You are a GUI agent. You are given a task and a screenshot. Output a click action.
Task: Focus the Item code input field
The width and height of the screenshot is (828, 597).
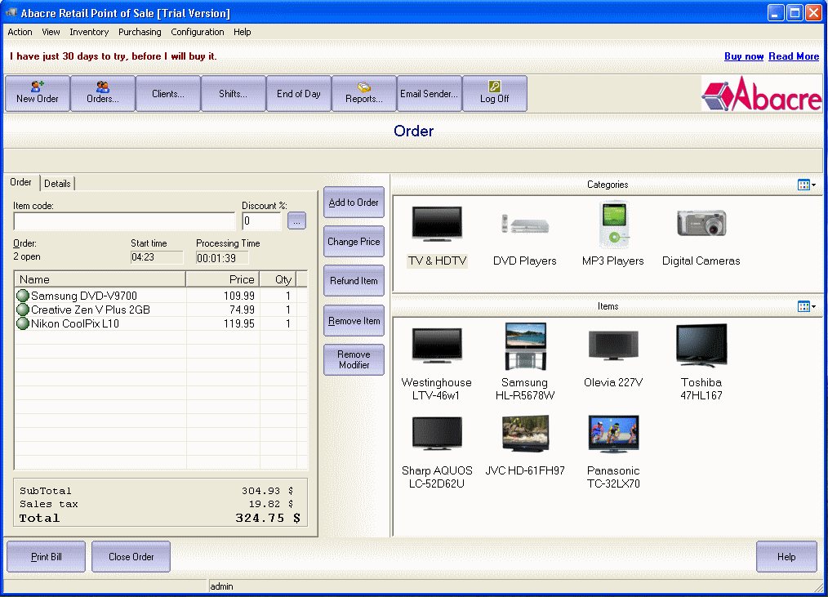pos(124,221)
